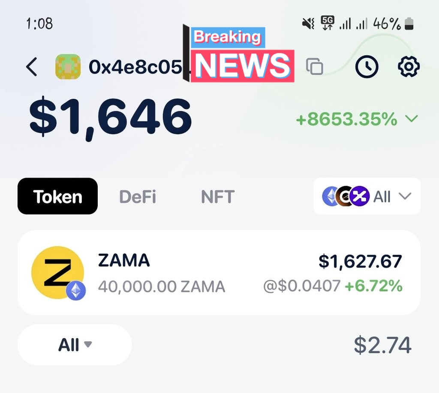Screen dimensions: 439x393
Task: Tap the pixelated wallet avatar
Action: 68,67
